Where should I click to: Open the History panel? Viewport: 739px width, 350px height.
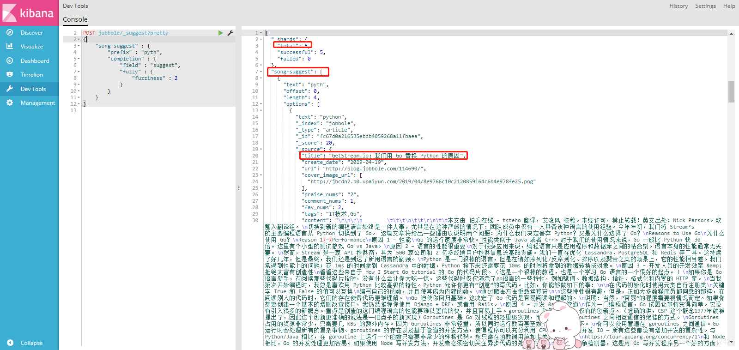pyautogui.click(x=678, y=6)
